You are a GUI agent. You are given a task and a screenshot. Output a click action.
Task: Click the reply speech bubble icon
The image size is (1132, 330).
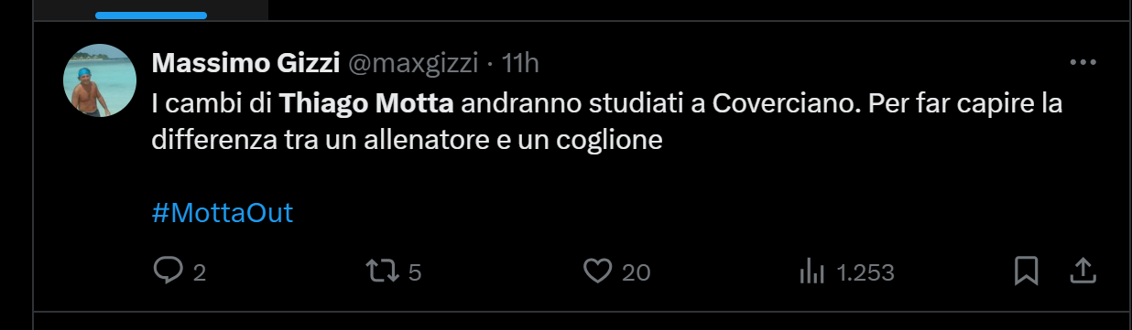[x=168, y=271]
